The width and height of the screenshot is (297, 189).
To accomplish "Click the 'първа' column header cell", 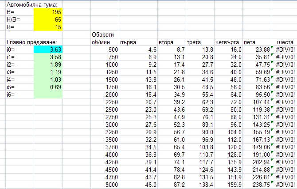I will [138, 42].
